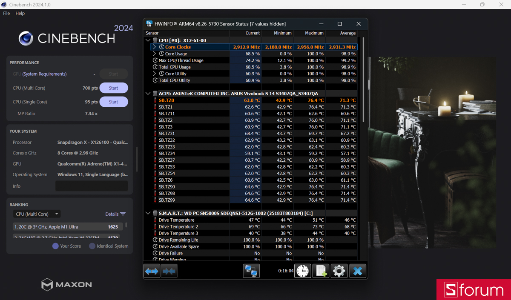Open the File menu
Image resolution: width=511 pixels, height=300 pixels.
6,13
